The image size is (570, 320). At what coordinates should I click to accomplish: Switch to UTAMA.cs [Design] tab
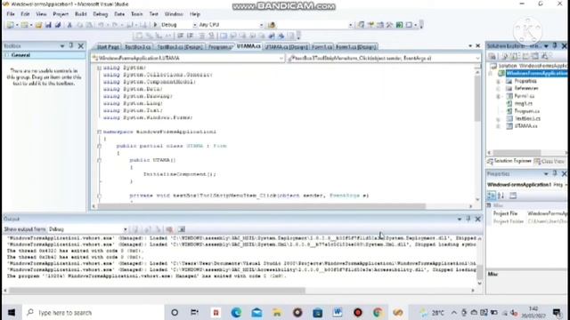pyautogui.click(x=287, y=47)
